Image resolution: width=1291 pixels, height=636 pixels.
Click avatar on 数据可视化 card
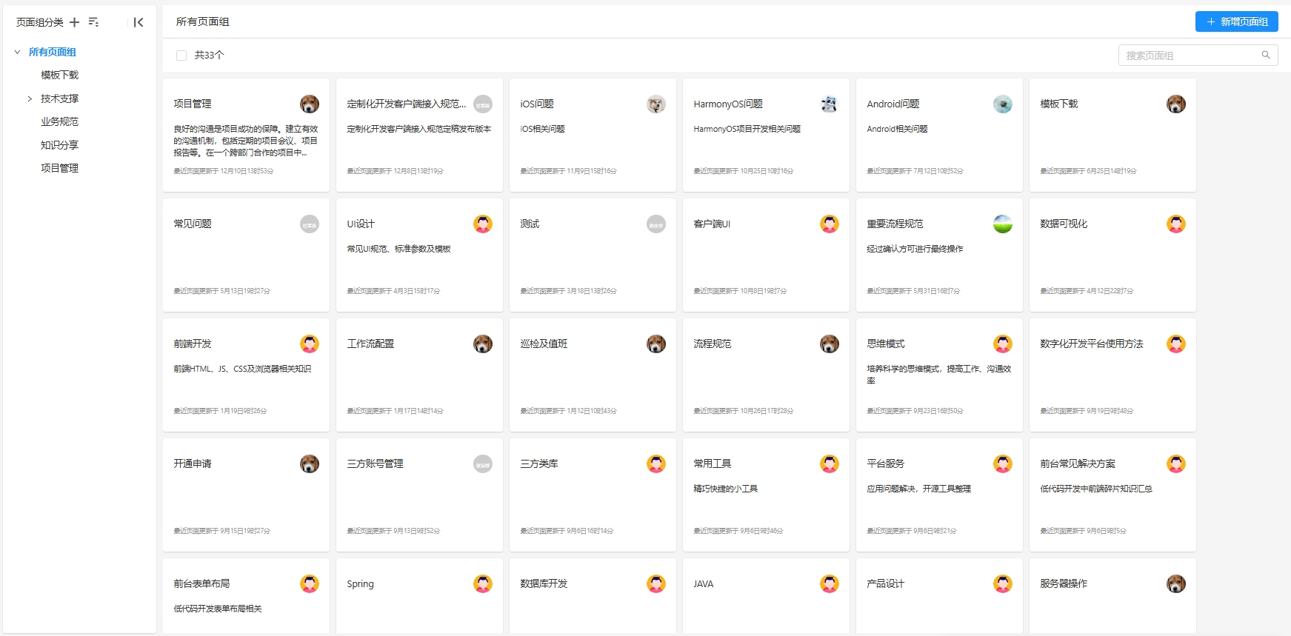coord(1176,224)
